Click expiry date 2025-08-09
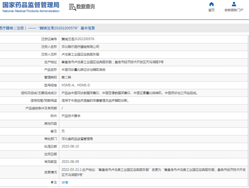The width and height of the screenshot is (249, 188). [70, 162]
